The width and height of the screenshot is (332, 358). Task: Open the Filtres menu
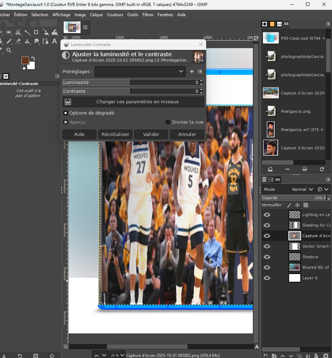pos(148,15)
